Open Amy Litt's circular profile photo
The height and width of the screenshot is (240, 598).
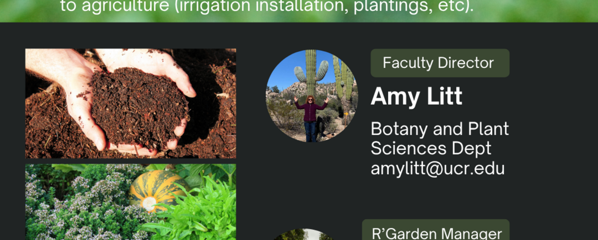coord(312,96)
